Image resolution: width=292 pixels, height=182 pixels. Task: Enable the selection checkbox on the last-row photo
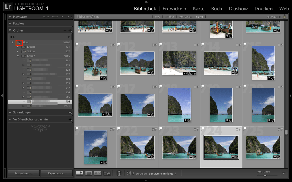(x=76, y=129)
